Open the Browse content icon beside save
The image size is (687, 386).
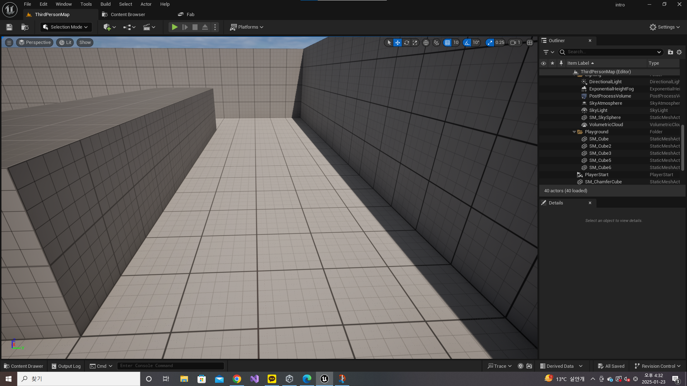click(x=25, y=27)
